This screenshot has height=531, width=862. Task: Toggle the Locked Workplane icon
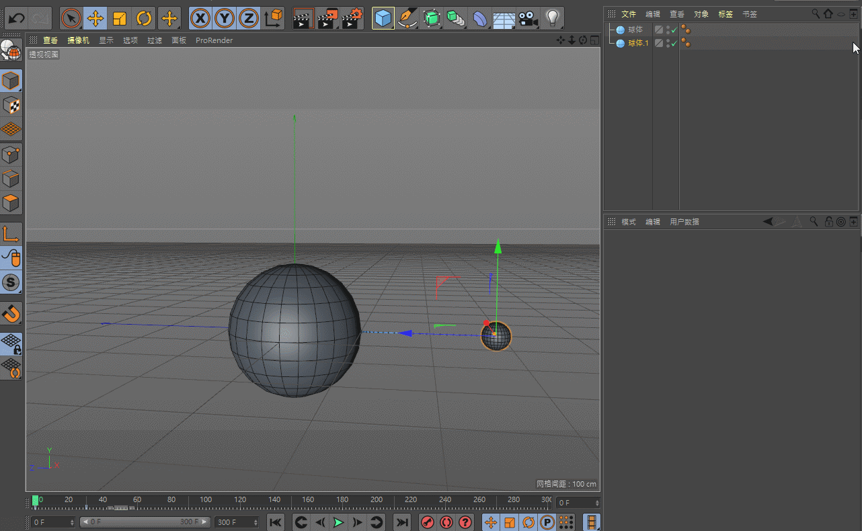11,343
